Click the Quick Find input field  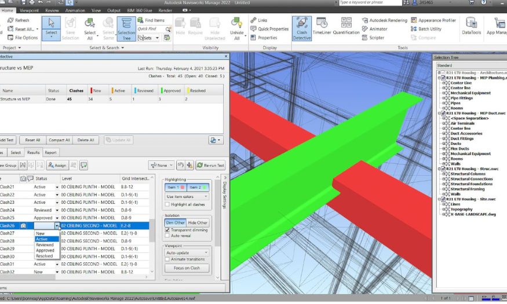point(151,29)
